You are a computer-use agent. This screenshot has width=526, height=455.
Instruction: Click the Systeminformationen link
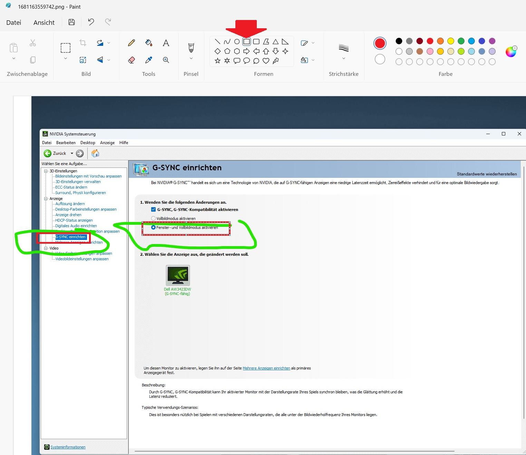[68, 447]
